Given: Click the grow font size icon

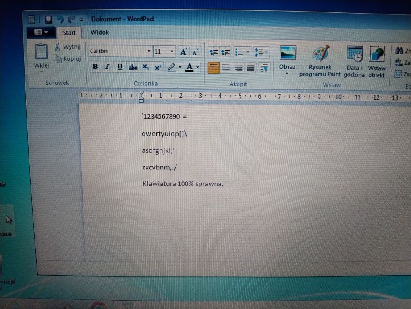Looking at the screenshot, I should [x=184, y=52].
